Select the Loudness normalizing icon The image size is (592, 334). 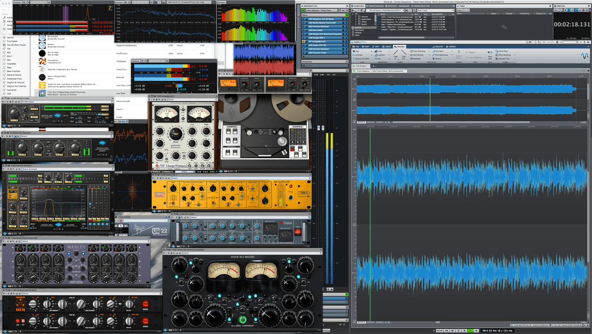(x=376, y=54)
